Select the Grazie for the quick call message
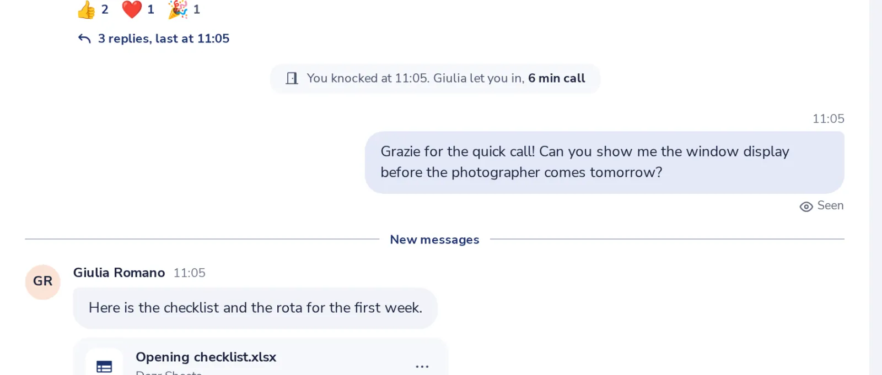882x375 pixels. pyautogui.click(x=604, y=162)
